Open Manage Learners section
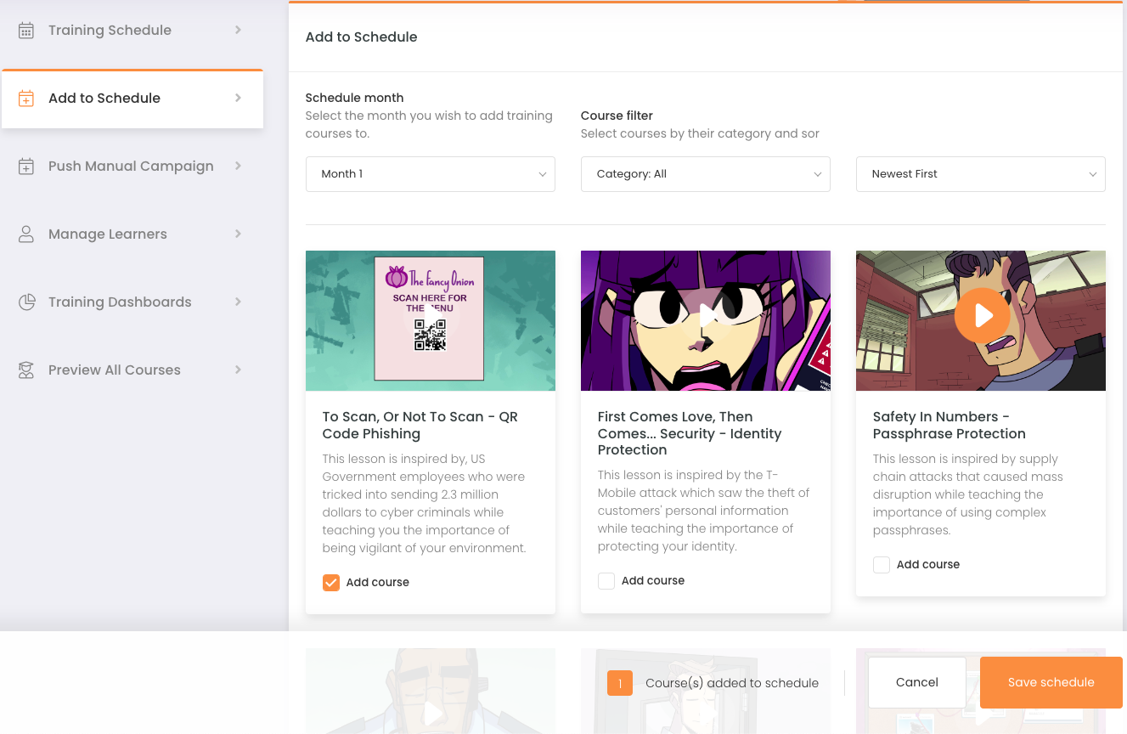 pyautogui.click(x=132, y=234)
